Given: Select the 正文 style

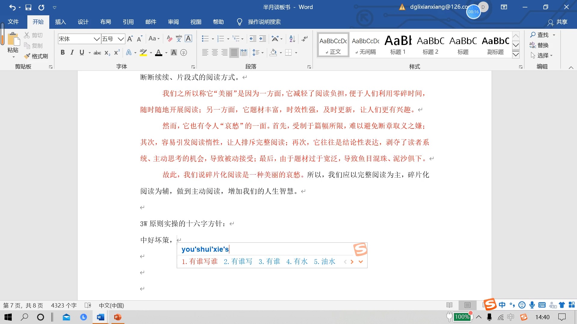Looking at the screenshot, I should 333,45.
